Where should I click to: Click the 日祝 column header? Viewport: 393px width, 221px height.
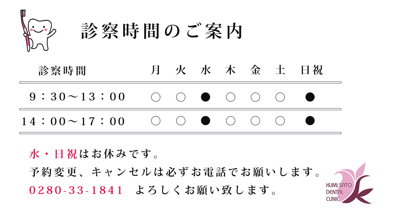[x=312, y=70]
